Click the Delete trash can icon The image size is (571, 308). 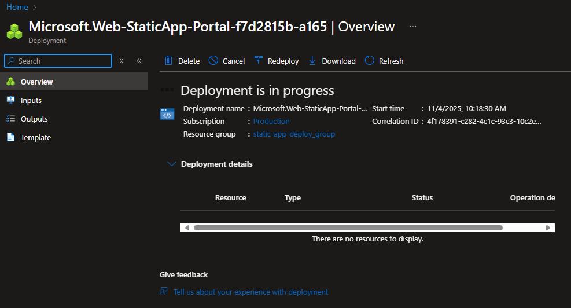(168, 61)
